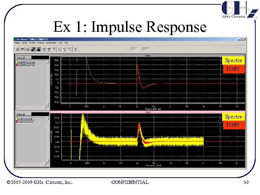This screenshot has height=195, width=260.
Task: Select the red wave entry in upper Wave List
Action: coord(26,65)
